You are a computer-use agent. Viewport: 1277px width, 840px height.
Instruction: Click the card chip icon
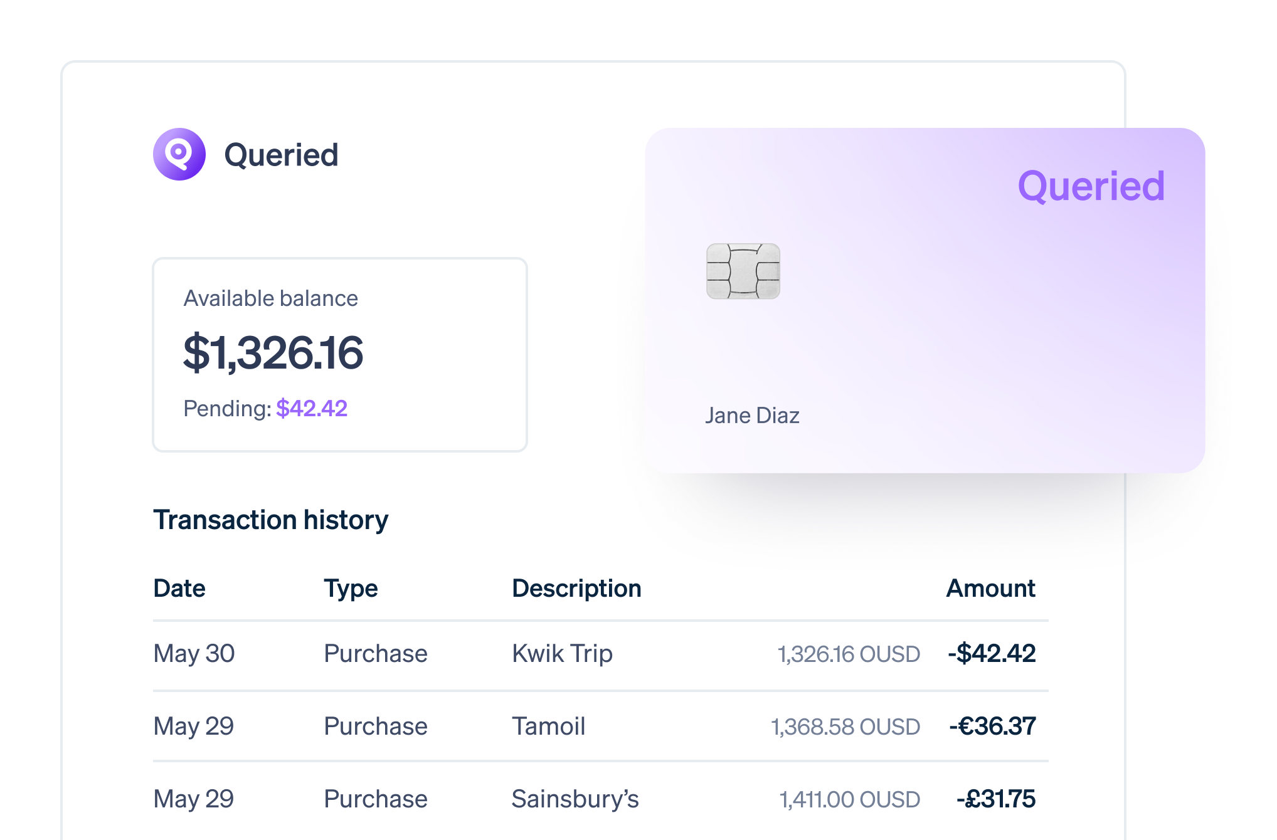pos(743,271)
